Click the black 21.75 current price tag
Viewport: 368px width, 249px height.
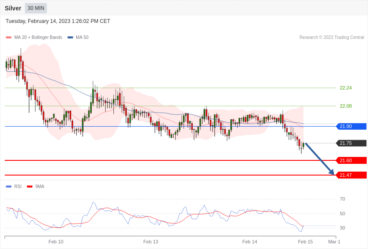[x=352, y=143]
